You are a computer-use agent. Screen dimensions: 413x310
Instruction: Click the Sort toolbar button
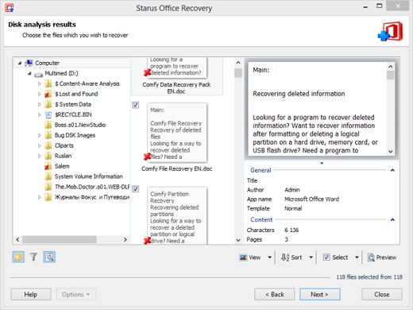click(x=291, y=258)
